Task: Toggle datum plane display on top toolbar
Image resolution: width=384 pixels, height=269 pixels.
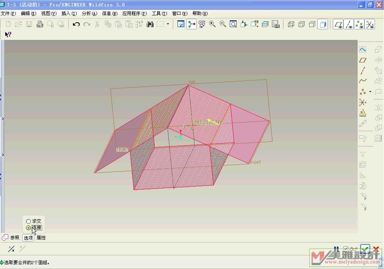Action: (338, 24)
